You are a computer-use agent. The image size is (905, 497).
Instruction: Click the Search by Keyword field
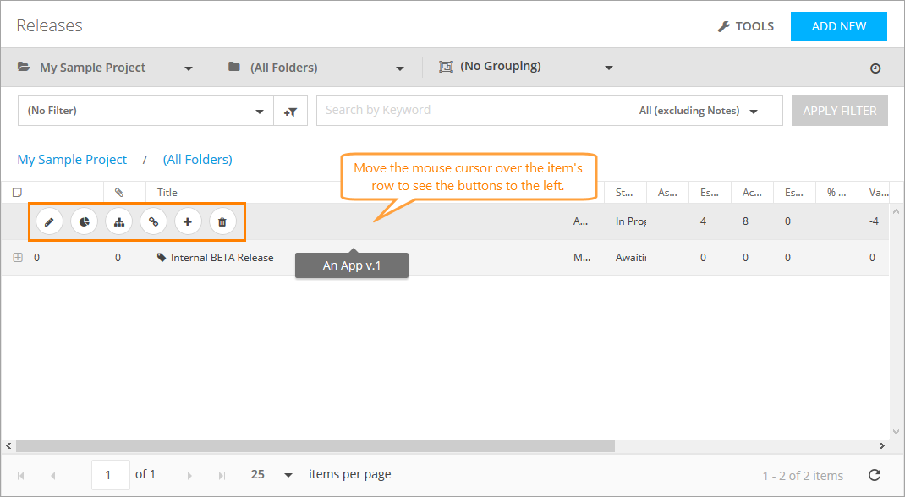point(474,110)
